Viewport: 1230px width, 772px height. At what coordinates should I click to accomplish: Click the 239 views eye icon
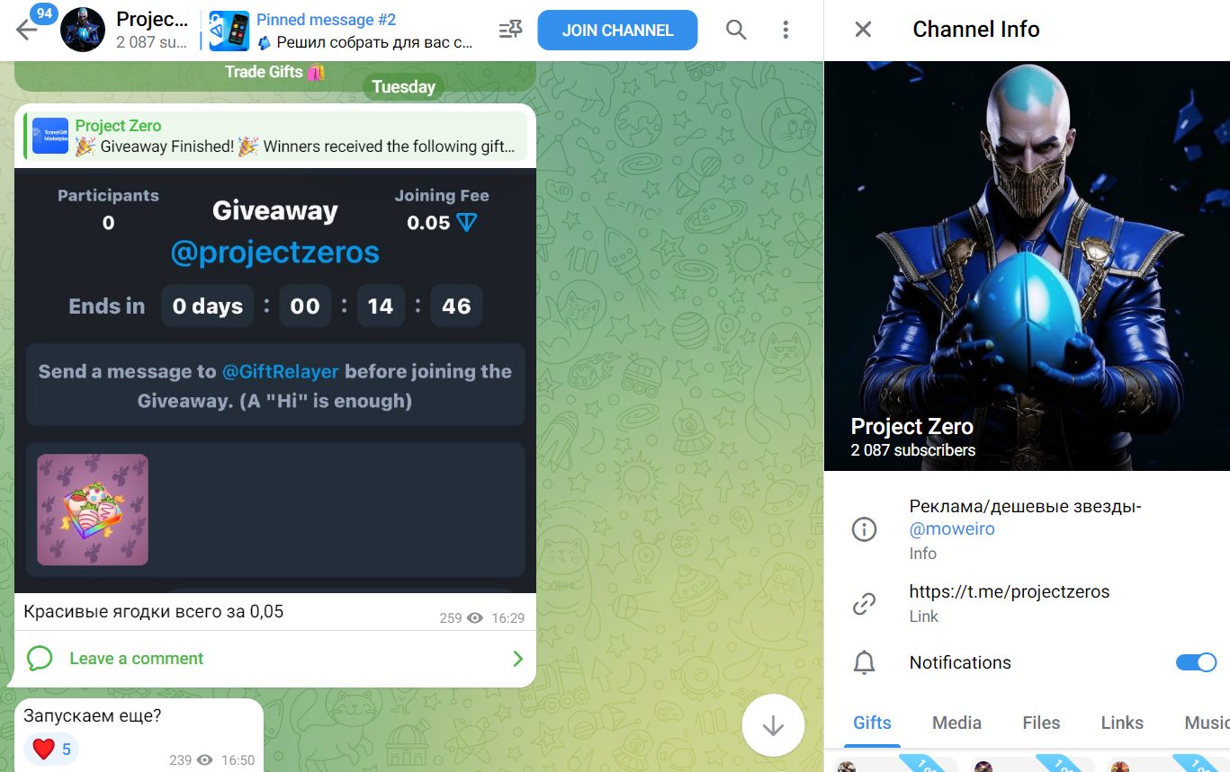click(x=205, y=760)
